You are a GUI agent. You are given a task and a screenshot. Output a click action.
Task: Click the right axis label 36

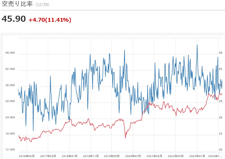pyautogui.click(x=221, y=117)
